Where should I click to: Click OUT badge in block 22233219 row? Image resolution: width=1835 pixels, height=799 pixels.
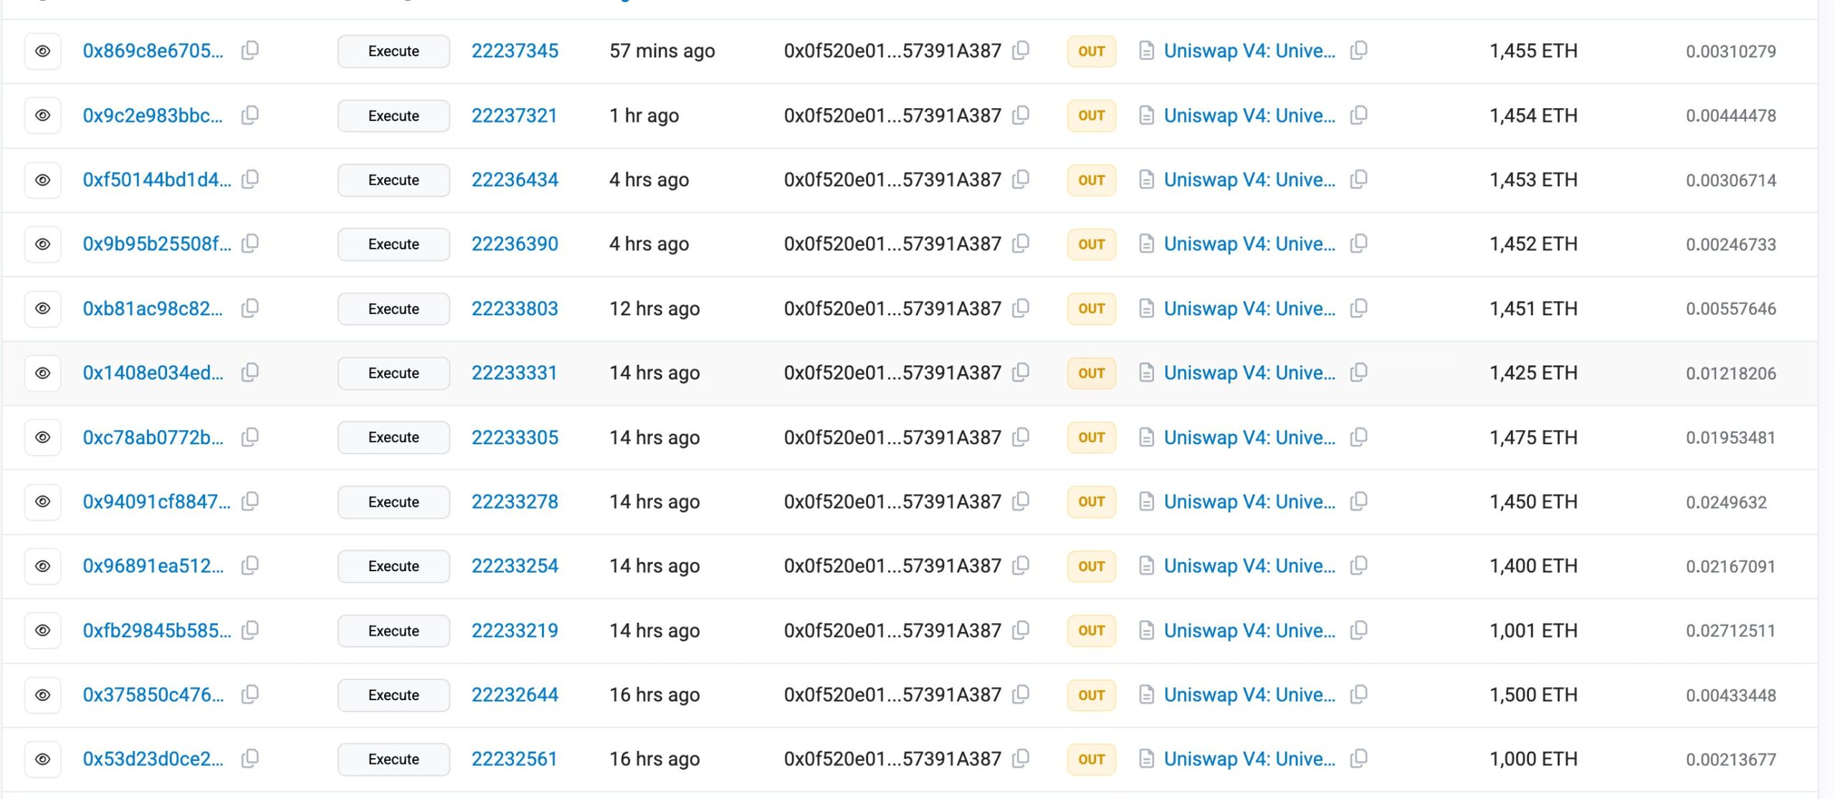[x=1091, y=631]
